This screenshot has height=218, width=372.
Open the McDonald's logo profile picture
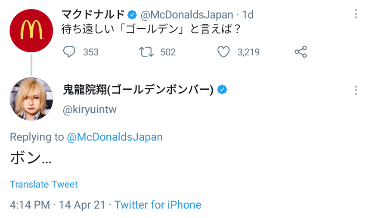[x=31, y=31]
